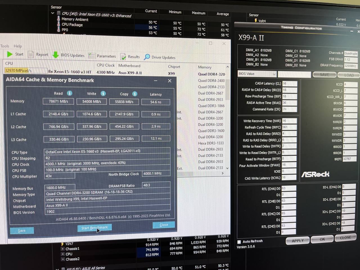360x270 pixels.
Task: Click the APPLY button in Timing Configurator
Action: click(298, 240)
